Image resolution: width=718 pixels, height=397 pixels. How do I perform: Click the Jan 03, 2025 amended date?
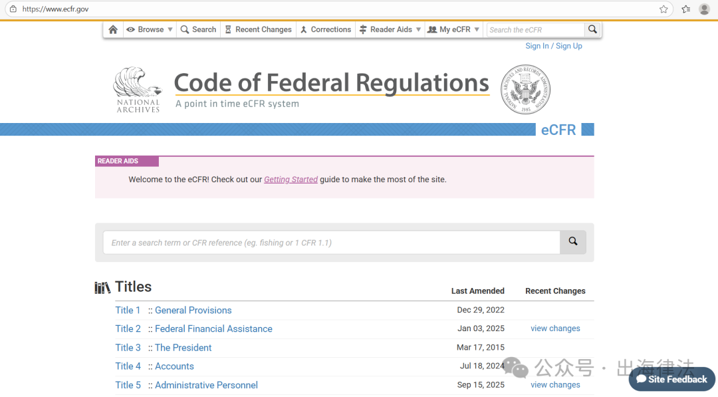point(481,329)
